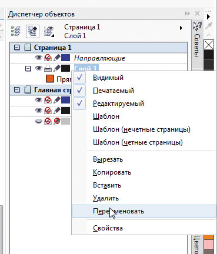This screenshot has width=217, height=254.
Task: Toggle printing icon of Направляющие layer
Action: [x=48, y=58]
